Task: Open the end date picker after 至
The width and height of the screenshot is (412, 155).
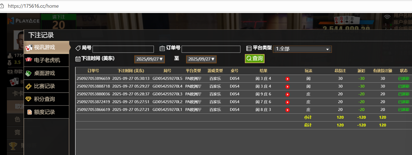Action: 201,59
